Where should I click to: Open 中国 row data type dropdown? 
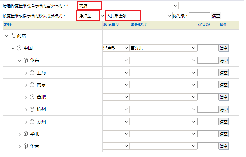pos(116,48)
